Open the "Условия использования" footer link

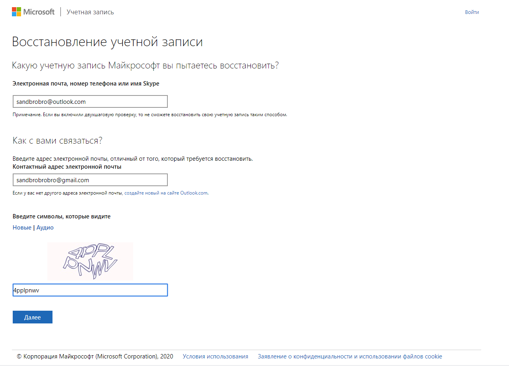point(216,356)
